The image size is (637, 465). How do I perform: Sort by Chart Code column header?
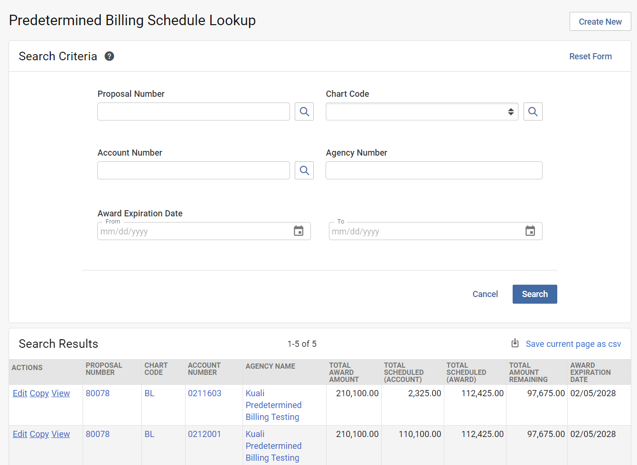coord(156,369)
